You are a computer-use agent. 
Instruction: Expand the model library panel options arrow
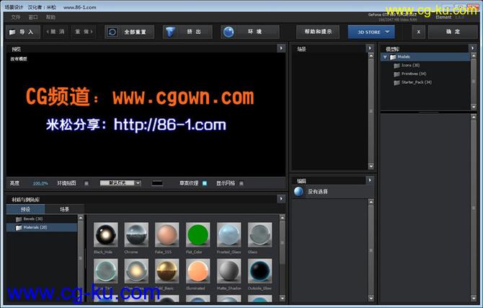pos(472,48)
